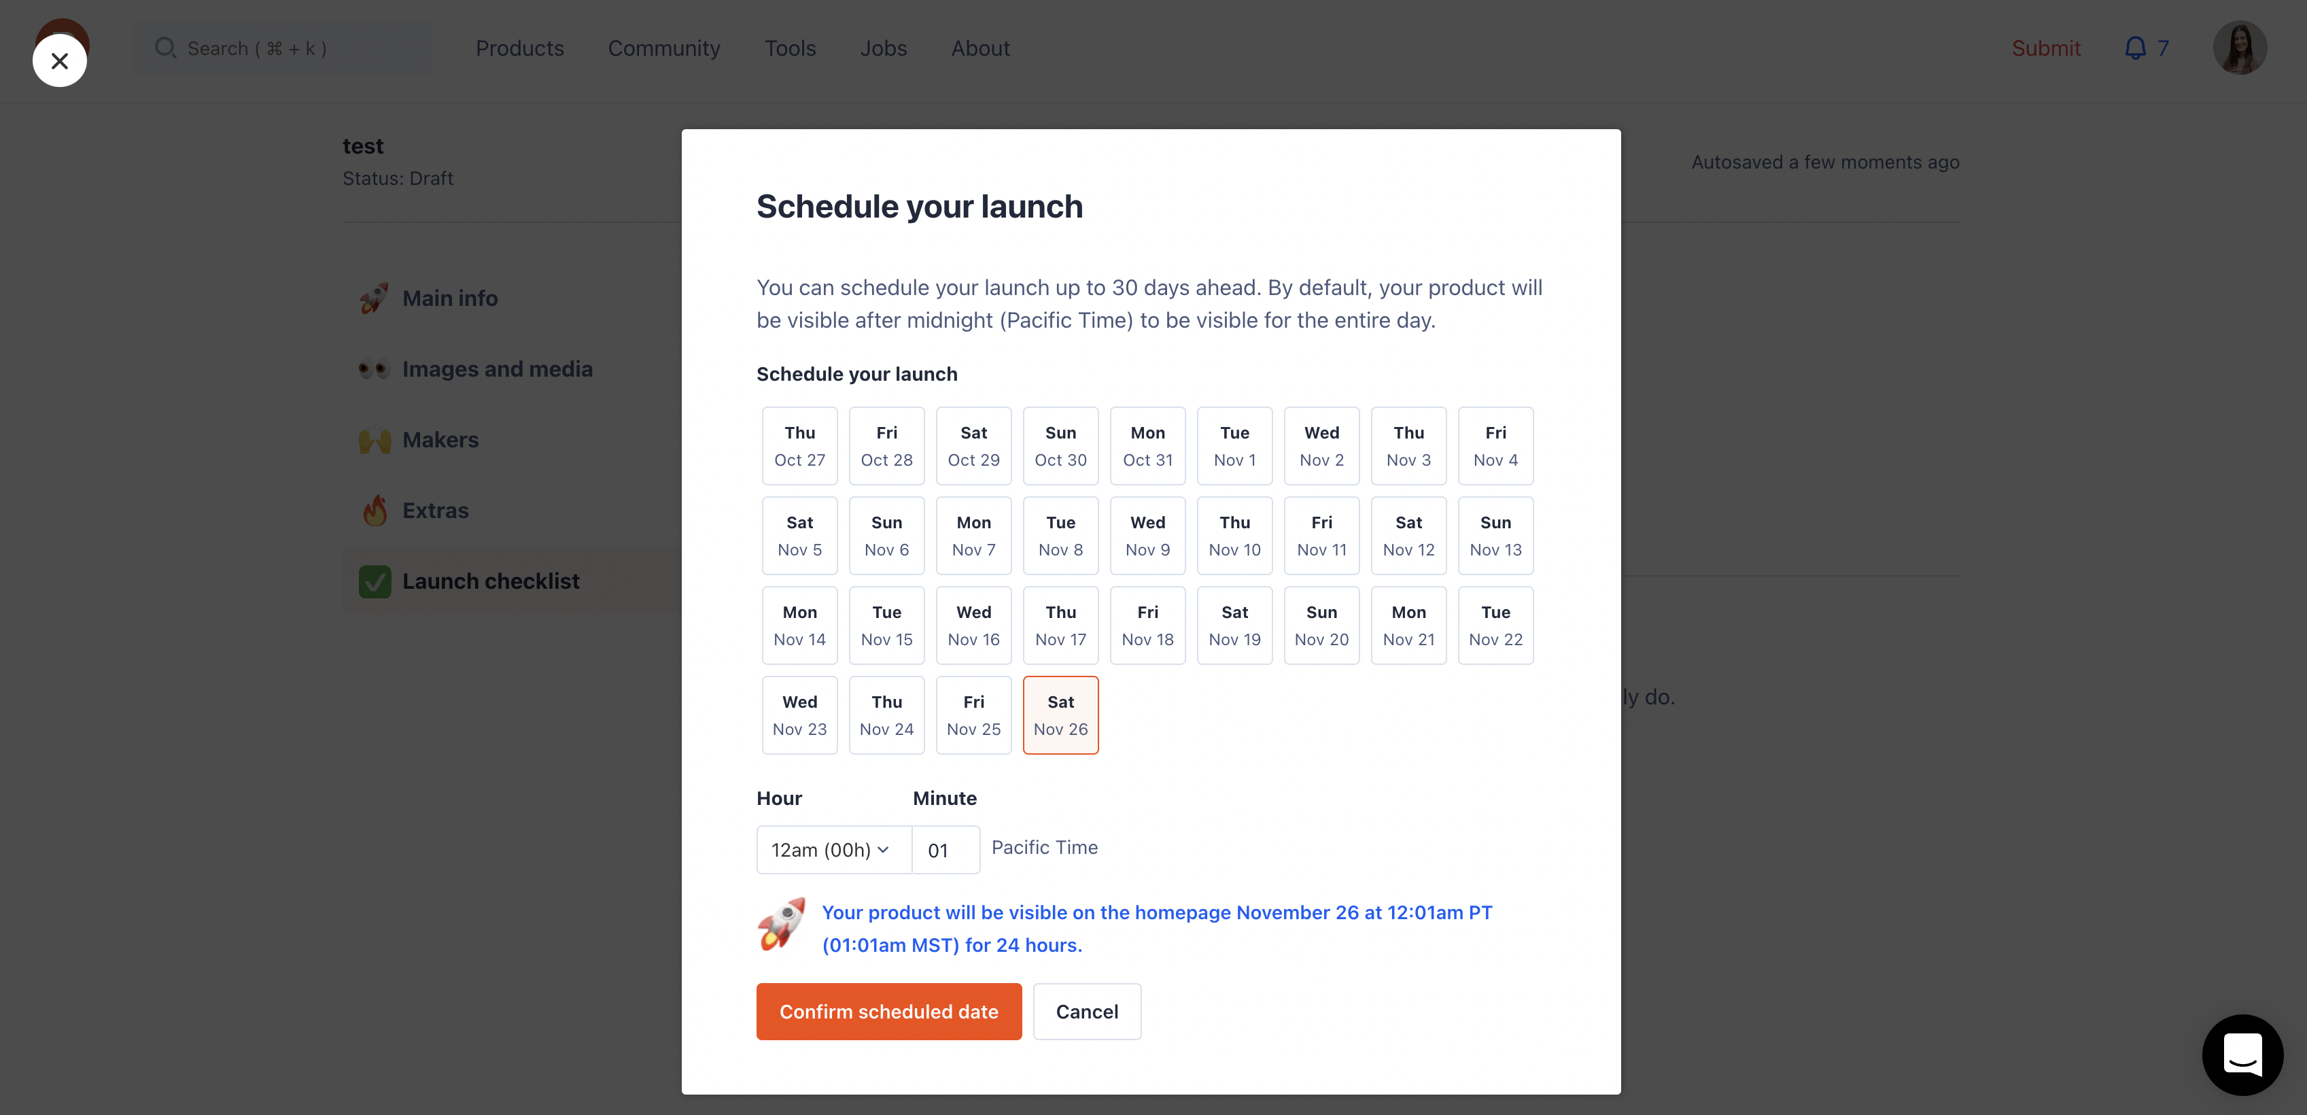The height and width of the screenshot is (1115, 2307).
Task: Open the Main info rocket section icon
Action: point(375,298)
